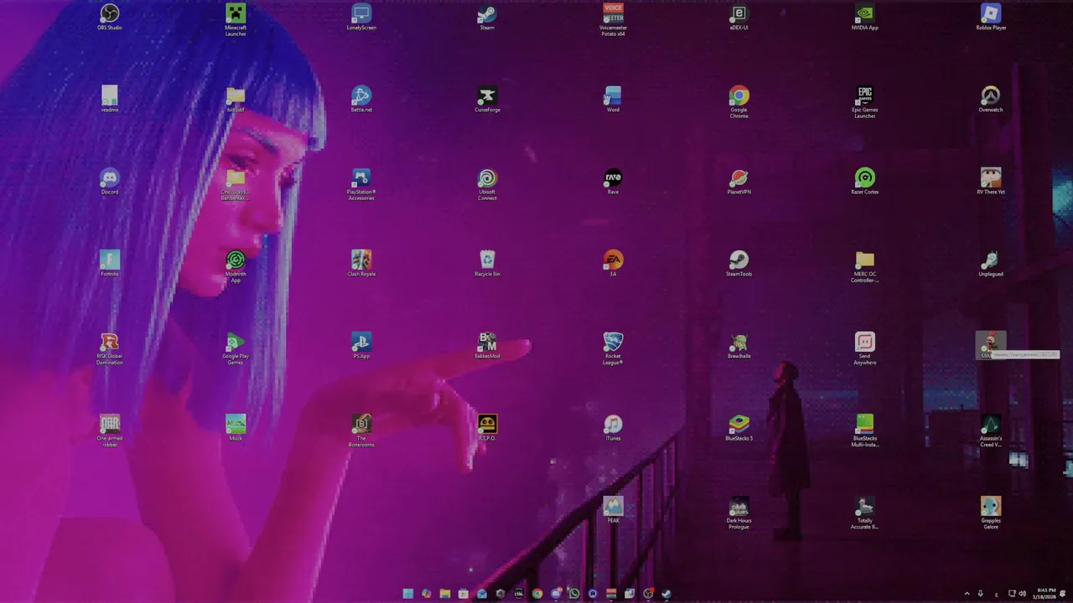Launch the Minecraft Launcher shortcut
1073x603 pixels.
point(236,20)
